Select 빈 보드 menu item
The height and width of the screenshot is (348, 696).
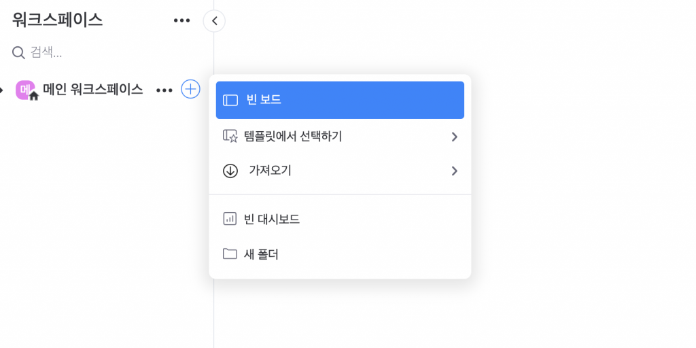pyautogui.click(x=340, y=101)
